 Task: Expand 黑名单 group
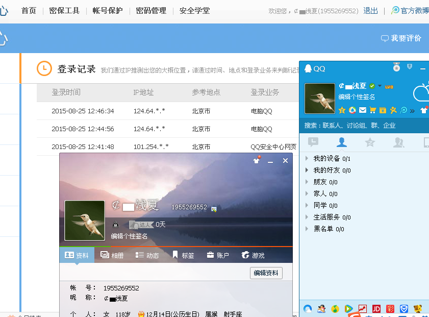(307, 229)
